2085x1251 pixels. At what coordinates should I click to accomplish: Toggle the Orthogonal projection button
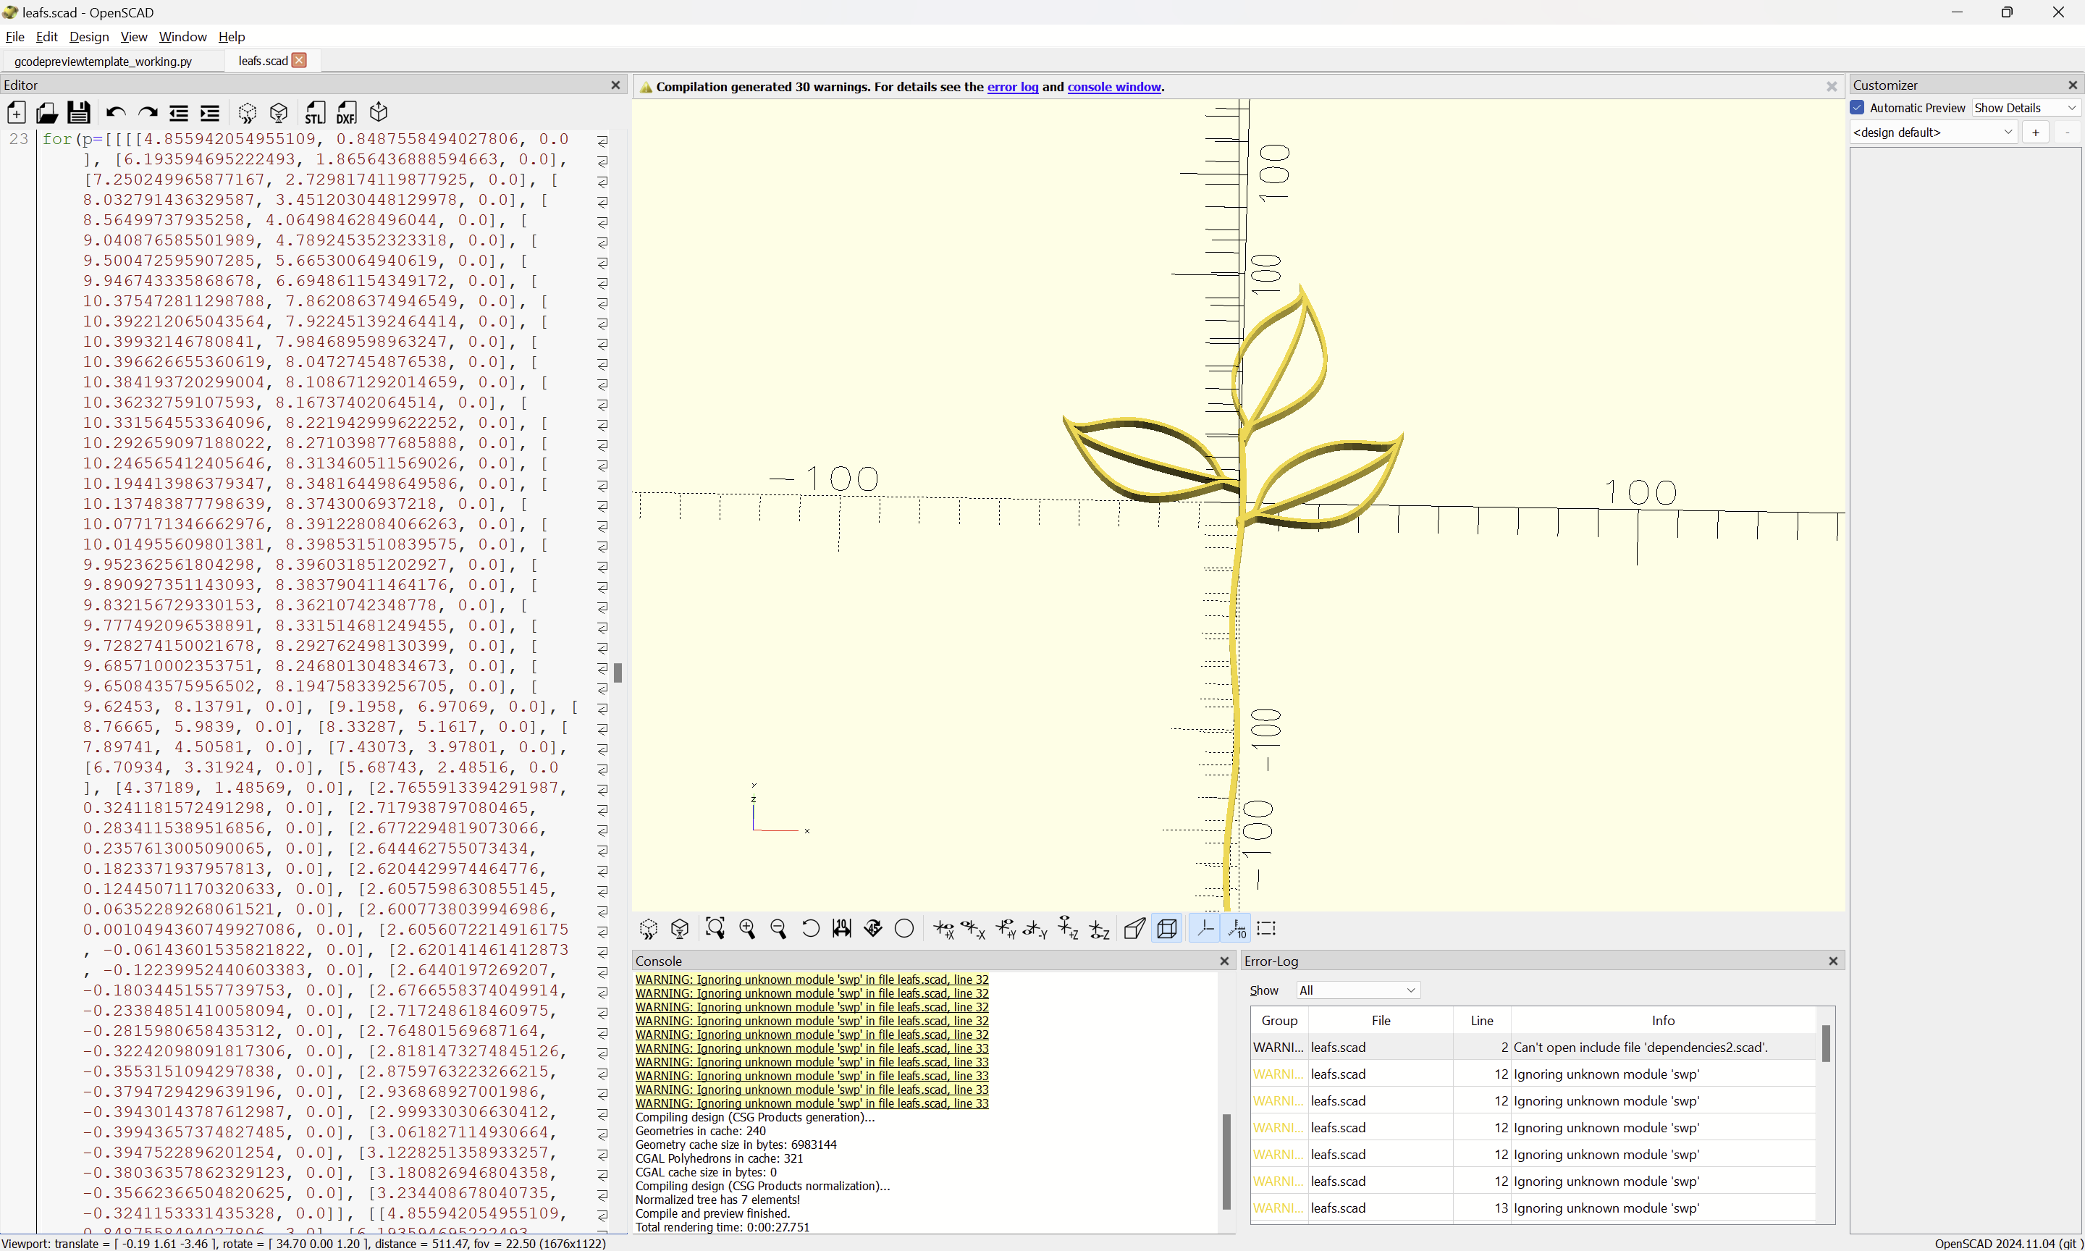1167,929
